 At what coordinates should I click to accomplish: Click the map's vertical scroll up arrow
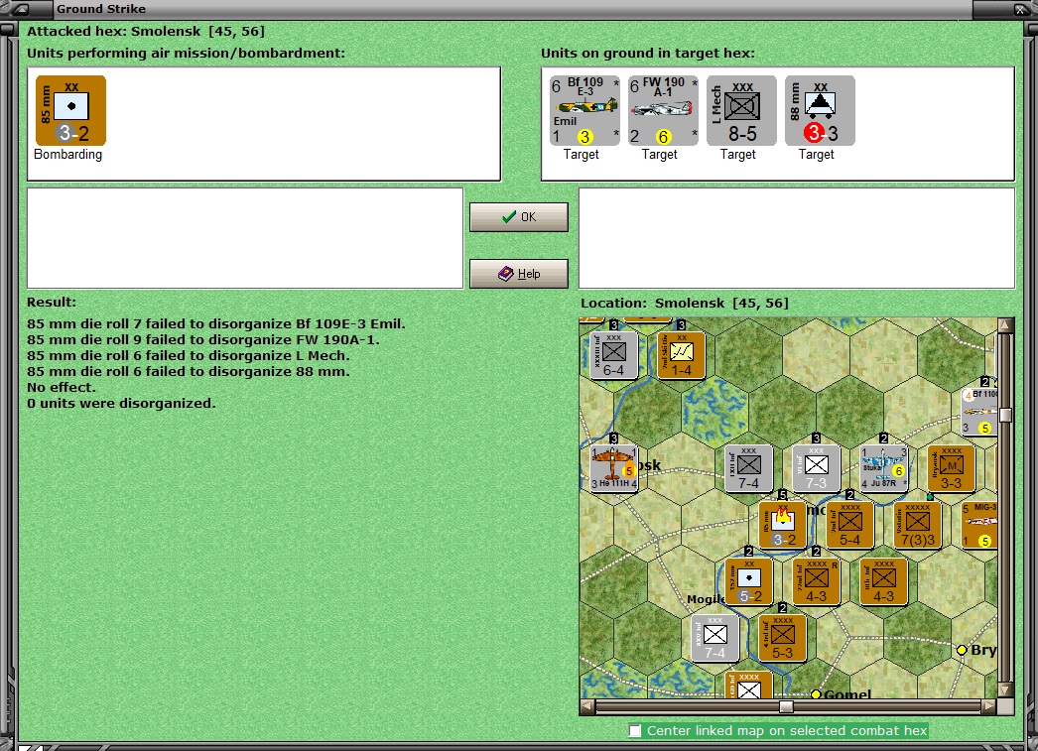coord(1005,324)
